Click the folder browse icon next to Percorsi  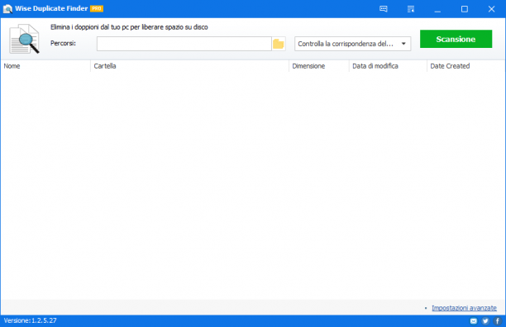pyautogui.click(x=278, y=44)
